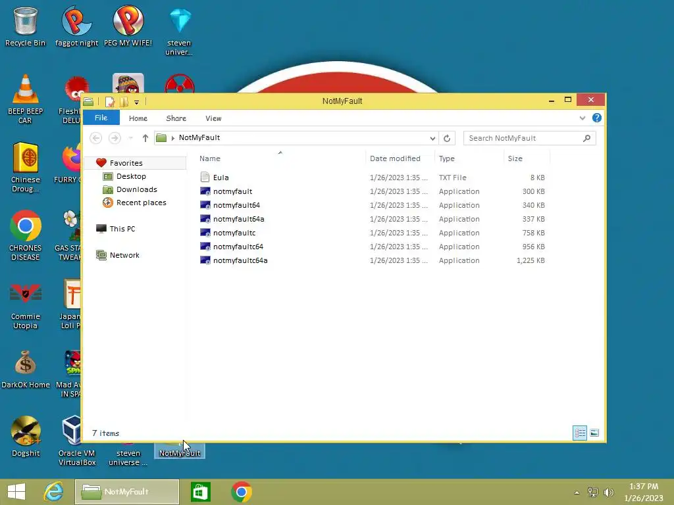This screenshot has width=674, height=505.
Task: Select the CHRONES DISEASE Chrome shortcut
Action: (x=25, y=235)
